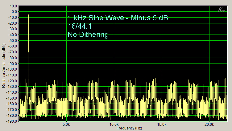Click the 10.0 amplitude axis label

tap(13, 6)
